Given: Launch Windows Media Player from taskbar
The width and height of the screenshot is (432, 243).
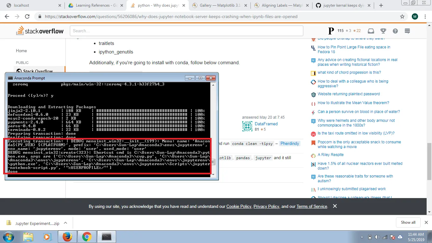Looking at the screenshot, I should click(47, 237).
